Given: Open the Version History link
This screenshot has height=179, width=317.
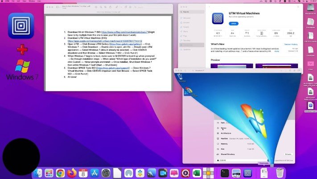Looking at the screenshot, I should click(291, 45).
